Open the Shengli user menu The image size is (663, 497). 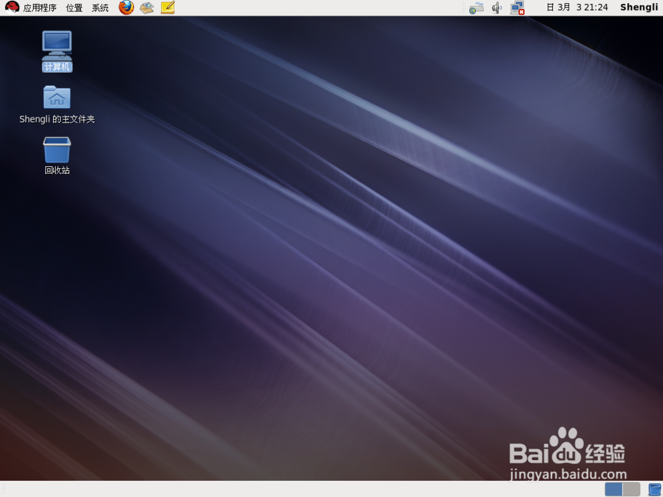pyautogui.click(x=638, y=7)
